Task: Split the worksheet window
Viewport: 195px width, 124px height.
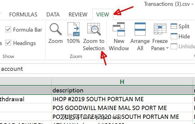Action: pos(180,26)
